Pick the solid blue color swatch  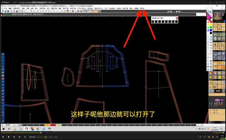pos(211,30)
